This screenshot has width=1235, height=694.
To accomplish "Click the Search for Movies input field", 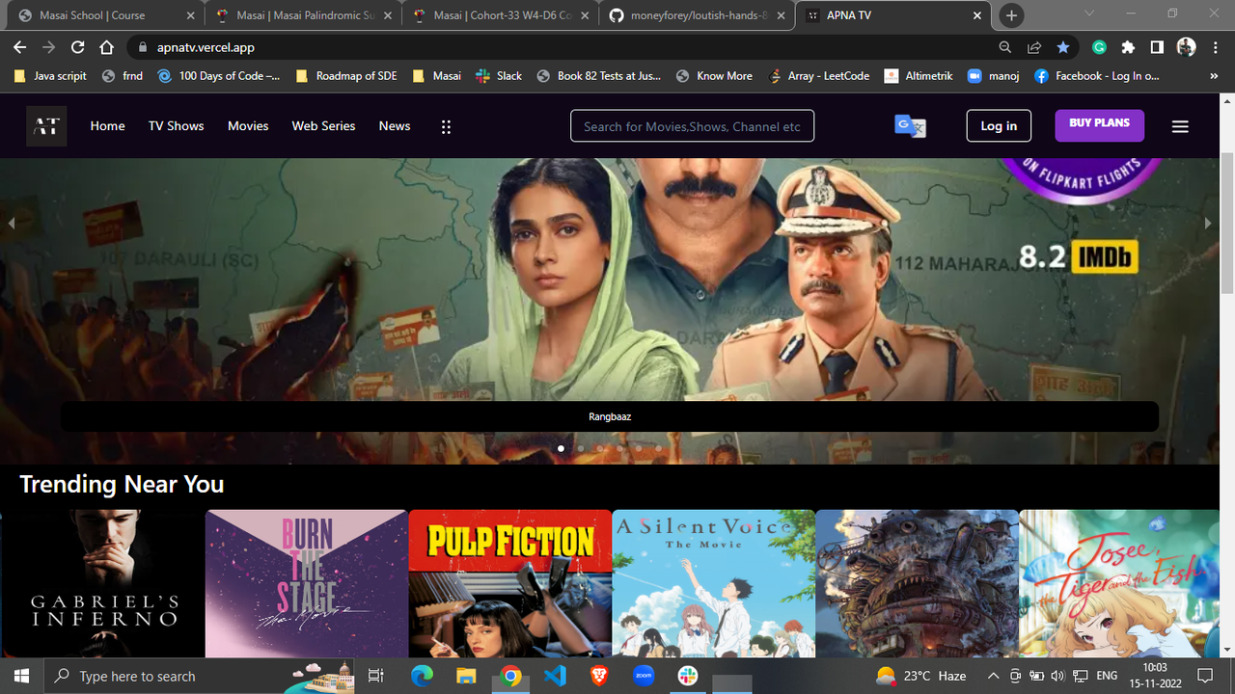I will pos(692,125).
